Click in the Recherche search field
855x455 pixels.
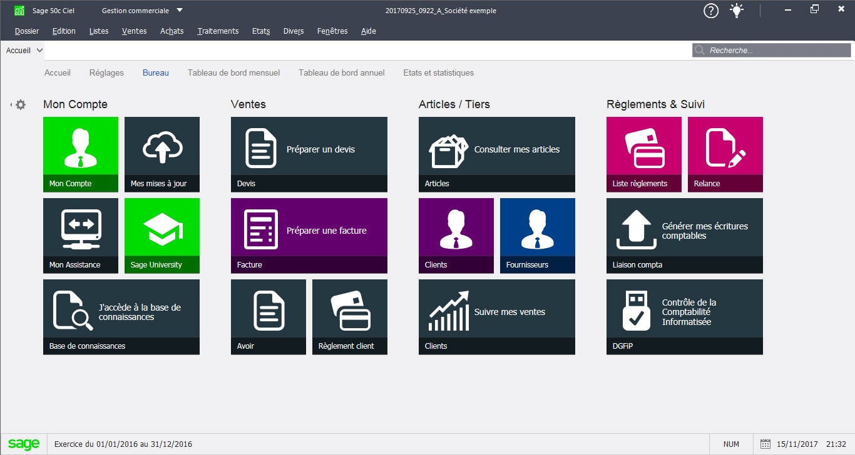[x=776, y=51]
